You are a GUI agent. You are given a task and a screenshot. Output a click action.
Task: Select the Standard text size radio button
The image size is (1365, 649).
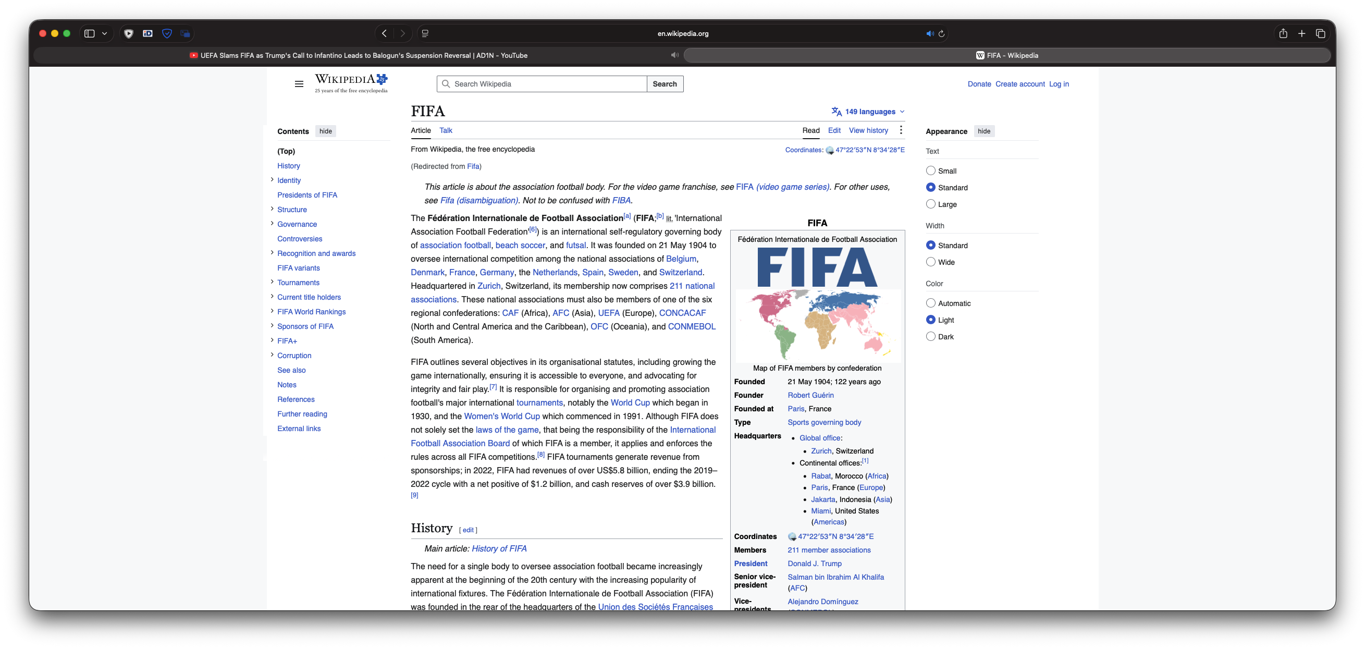[930, 187]
